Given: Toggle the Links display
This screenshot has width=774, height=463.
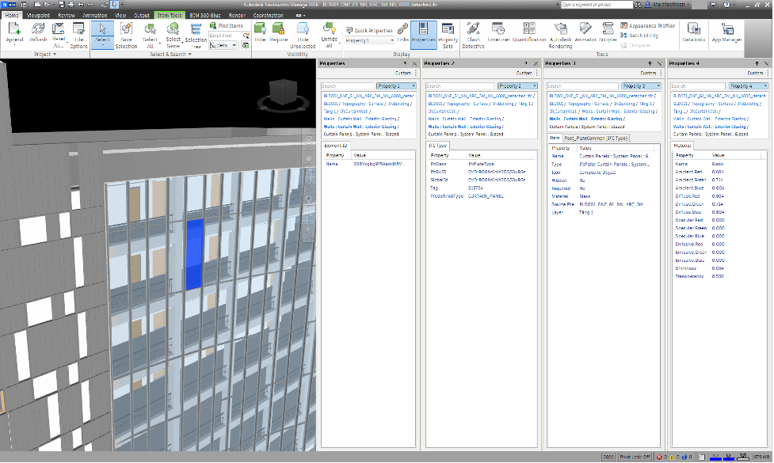Looking at the screenshot, I should (402, 32).
